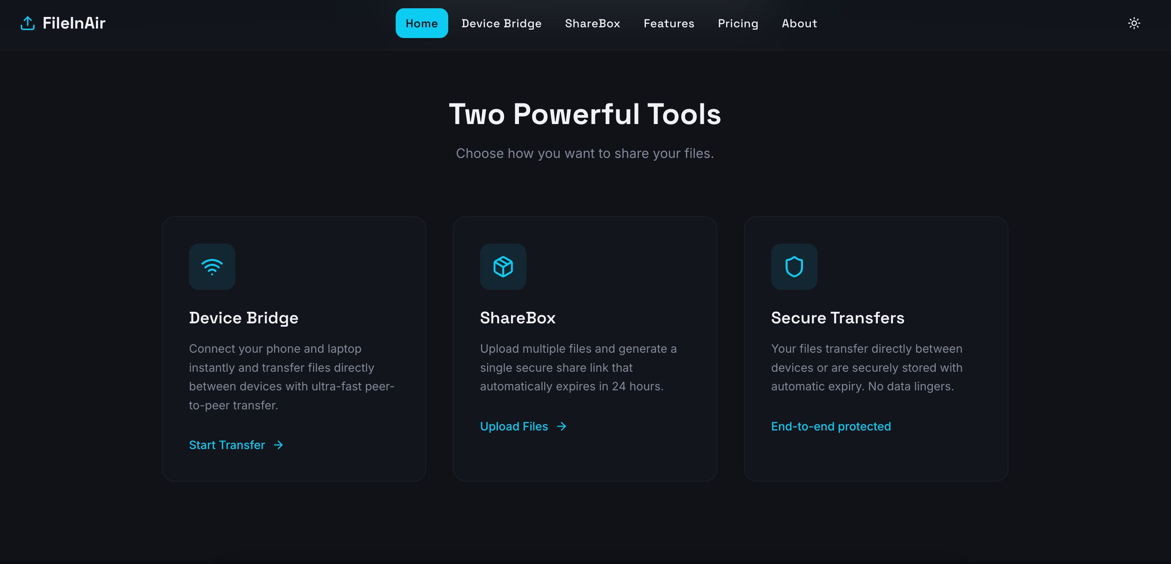Select ShareBox from the navigation bar
The image size is (1171, 564).
click(x=592, y=23)
